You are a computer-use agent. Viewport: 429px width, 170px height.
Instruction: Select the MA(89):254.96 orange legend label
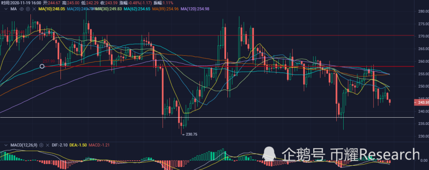(166, 9)
